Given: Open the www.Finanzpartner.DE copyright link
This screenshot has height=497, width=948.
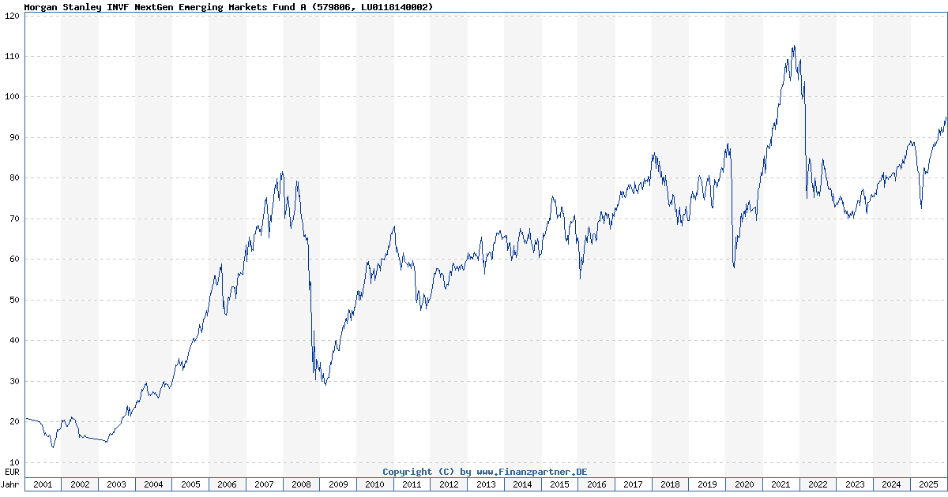Looking at the screenshot, I should coord(485,472).
